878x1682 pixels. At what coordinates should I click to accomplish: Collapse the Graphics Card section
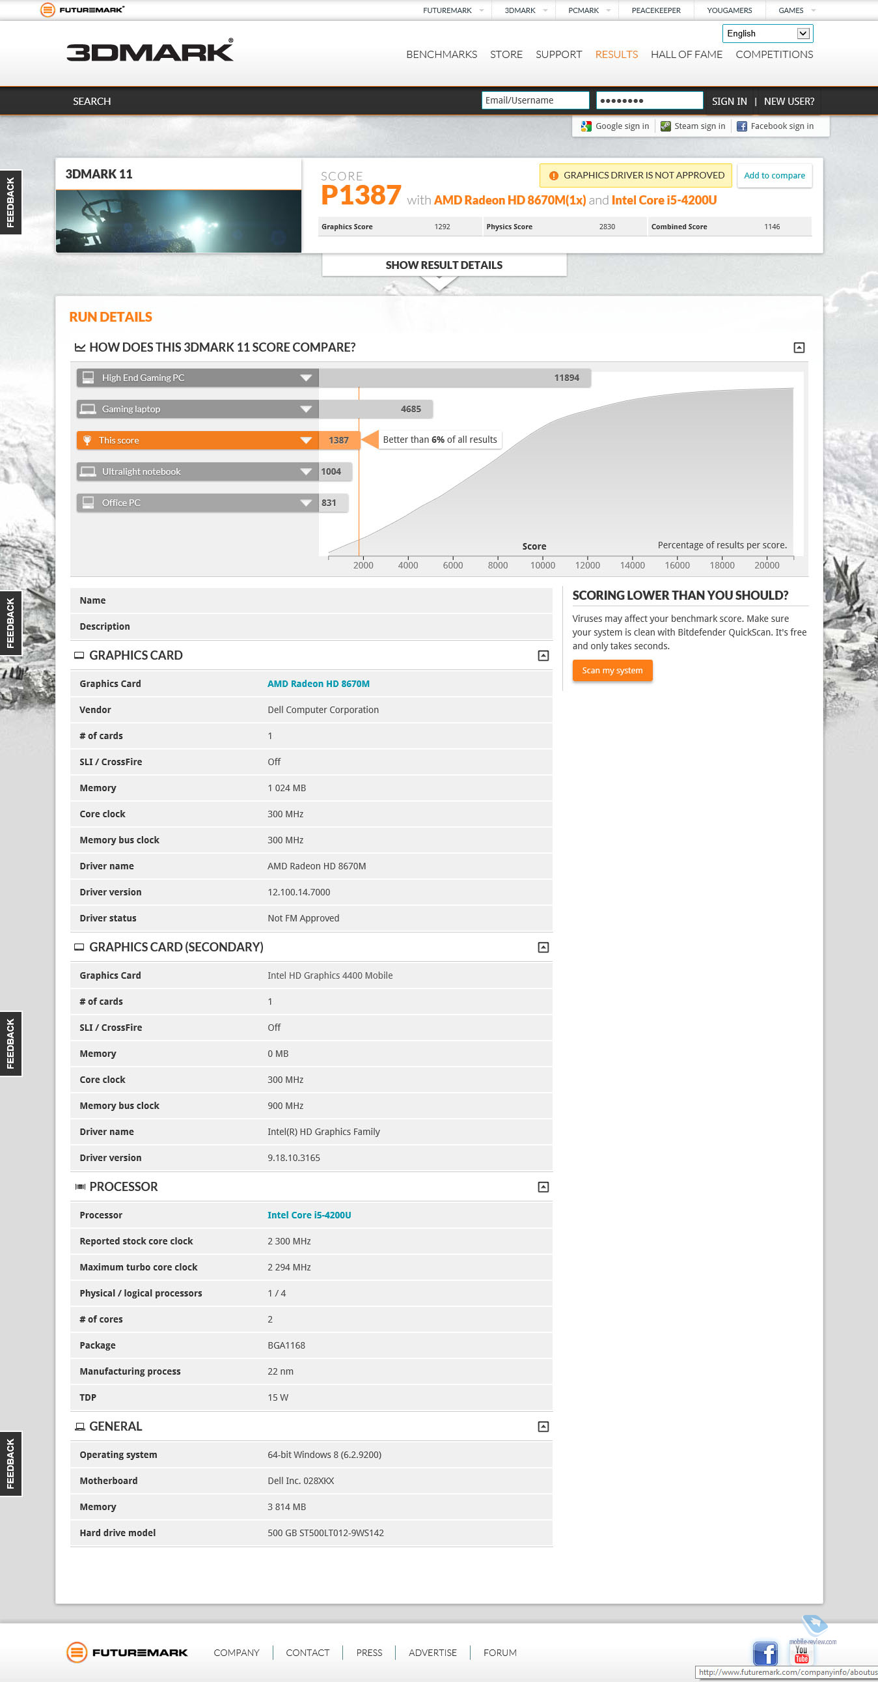pyautogui.click(x=542, y=656)
